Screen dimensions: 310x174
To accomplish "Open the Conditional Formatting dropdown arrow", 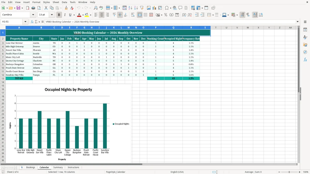I will pyautogui.click(x=237, y=15).
